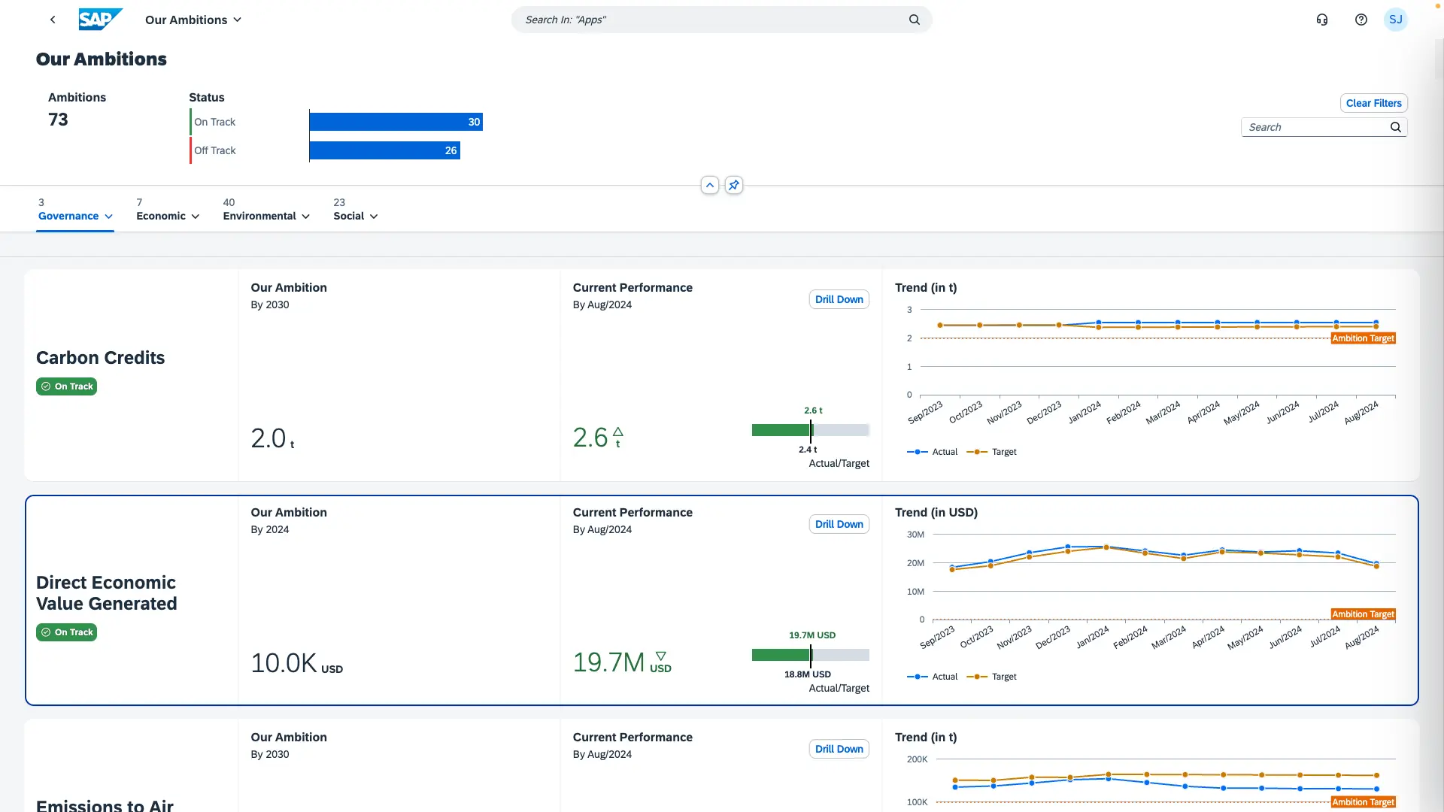
Task: Toggle Actual legend in Direct Economic Value trend
Action: [933, 677]
